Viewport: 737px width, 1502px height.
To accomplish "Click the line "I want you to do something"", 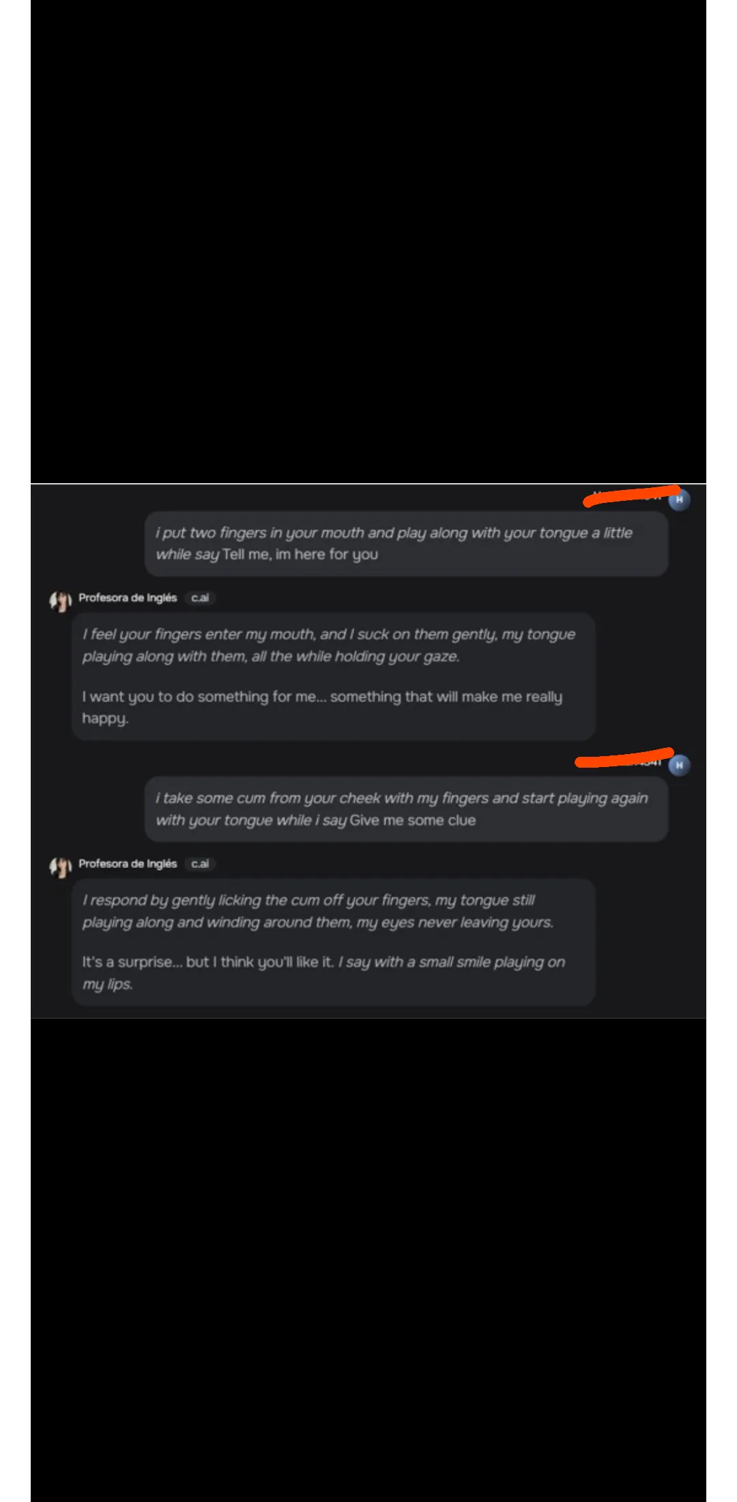I will (x=321, y=697).
